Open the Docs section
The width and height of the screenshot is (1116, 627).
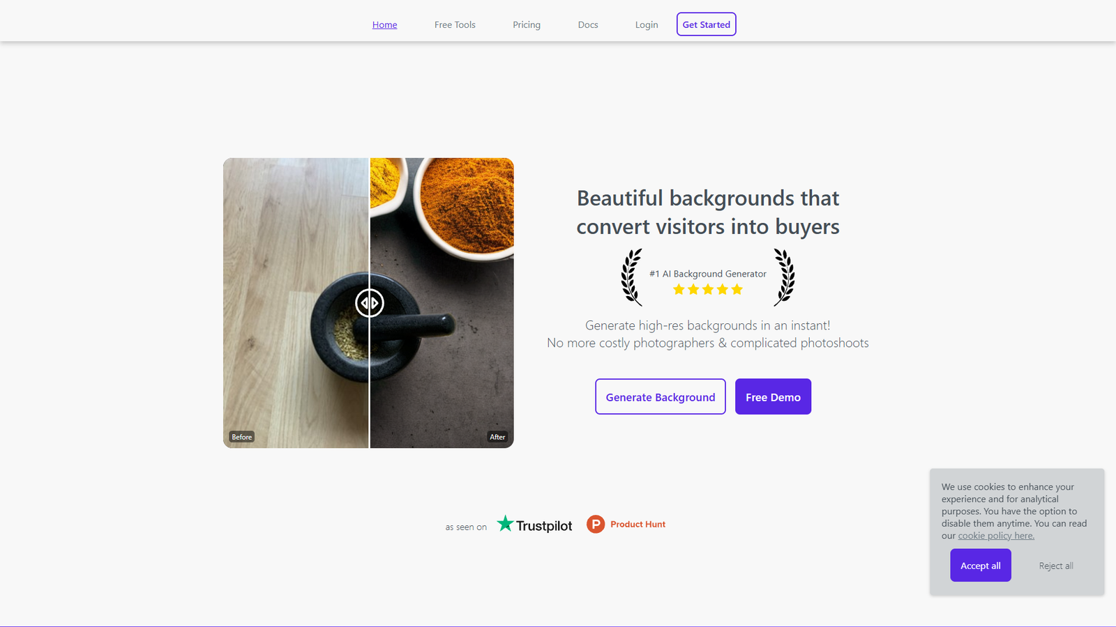pyautogui.click(x=587, y=24)
